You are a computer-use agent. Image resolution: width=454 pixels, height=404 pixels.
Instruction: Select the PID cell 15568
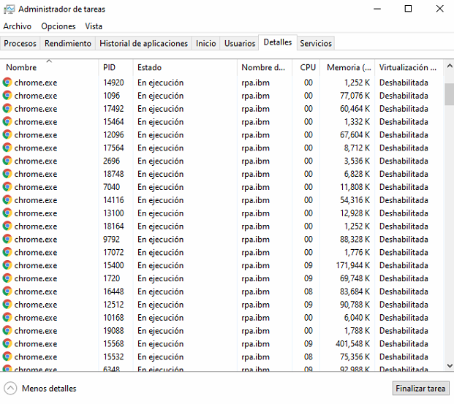[x=113, y=344]
